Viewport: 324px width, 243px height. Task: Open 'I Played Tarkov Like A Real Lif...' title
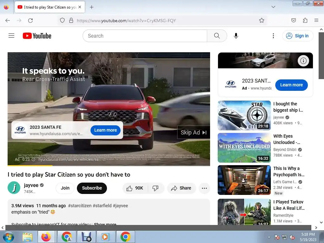(289, 205)
